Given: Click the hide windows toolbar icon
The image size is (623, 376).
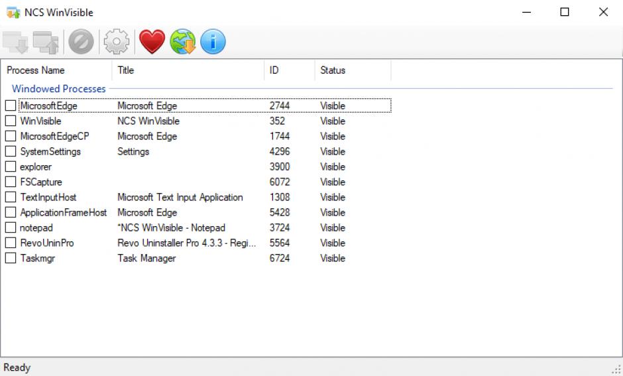Looking at the screenshot, I should (15, 42).
